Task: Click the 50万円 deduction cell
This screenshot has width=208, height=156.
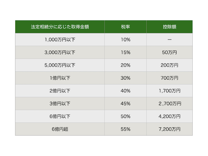Action: coord(169,52)
